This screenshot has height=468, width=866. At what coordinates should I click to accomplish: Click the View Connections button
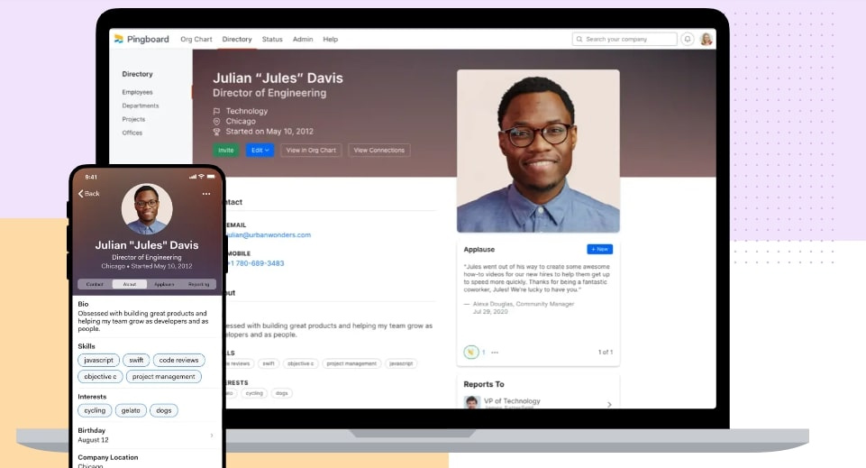(x=379, y=151)
